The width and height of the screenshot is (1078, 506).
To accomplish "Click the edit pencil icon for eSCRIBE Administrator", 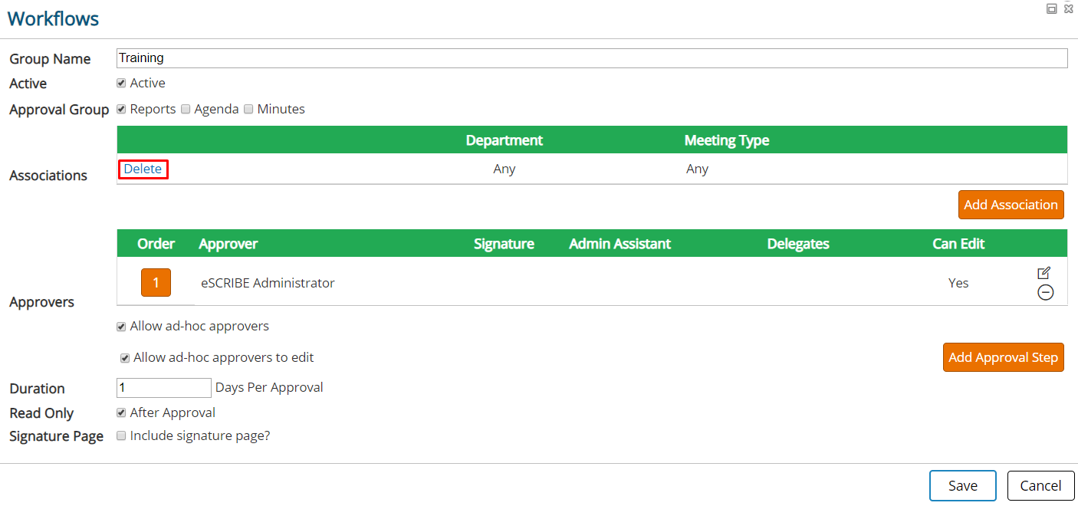I will point(1043,273).
